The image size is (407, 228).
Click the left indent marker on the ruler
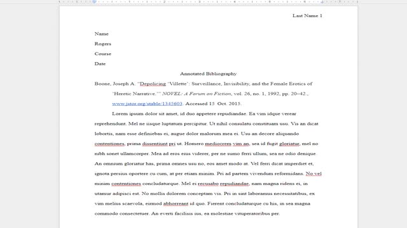[95, 2]
